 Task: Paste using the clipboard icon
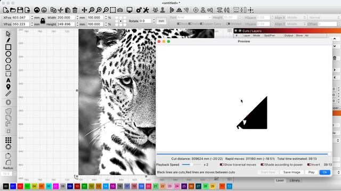point(68,10)
